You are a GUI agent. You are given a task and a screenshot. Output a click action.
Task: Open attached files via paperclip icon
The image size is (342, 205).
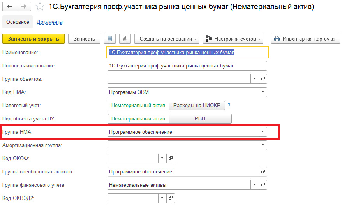point(125,39)
